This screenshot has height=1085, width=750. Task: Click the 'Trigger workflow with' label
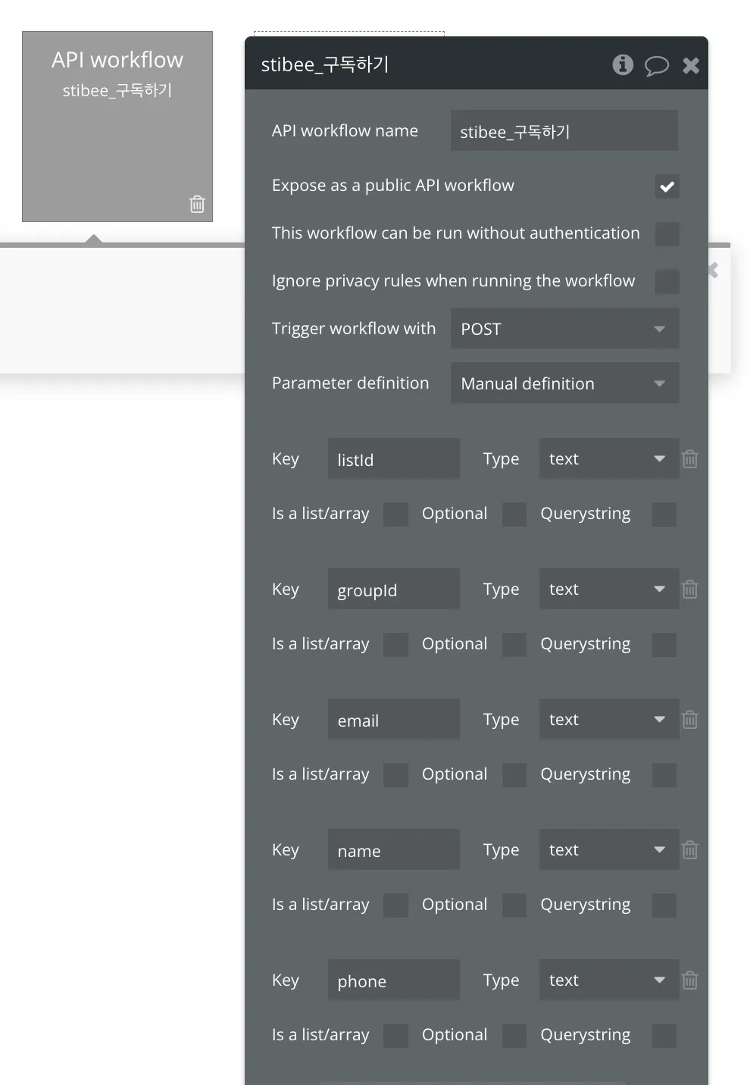point(354,329)
